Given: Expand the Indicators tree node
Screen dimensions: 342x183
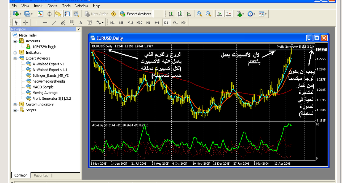Looking at the screenshot, I should coord(15,52).
